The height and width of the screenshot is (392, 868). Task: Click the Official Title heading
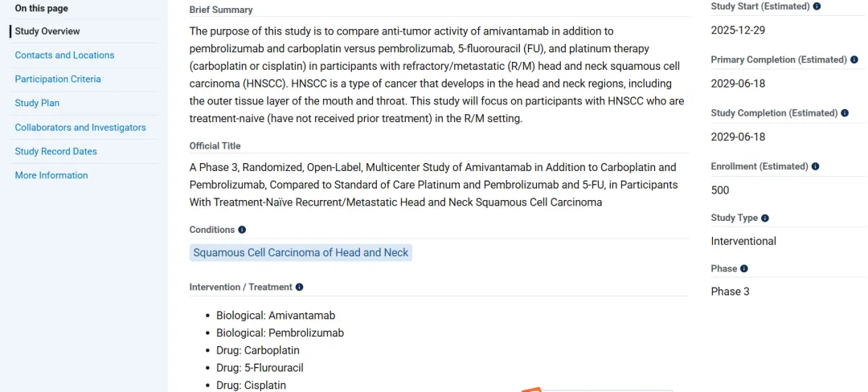coord(215,145)
